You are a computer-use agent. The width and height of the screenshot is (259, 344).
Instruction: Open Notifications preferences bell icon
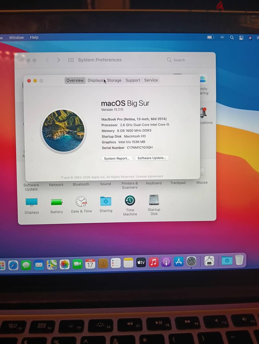click(x=203, y=112)
